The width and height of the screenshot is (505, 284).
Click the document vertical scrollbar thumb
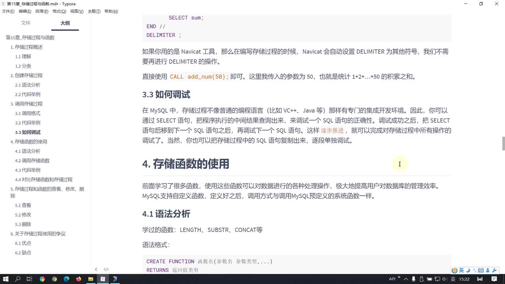pyautogui.click(x=503, y=144)
